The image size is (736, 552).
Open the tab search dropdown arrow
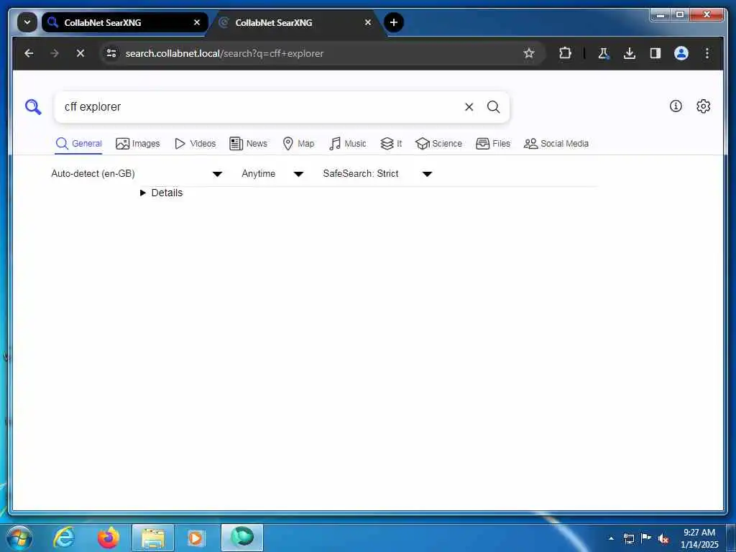27,22
